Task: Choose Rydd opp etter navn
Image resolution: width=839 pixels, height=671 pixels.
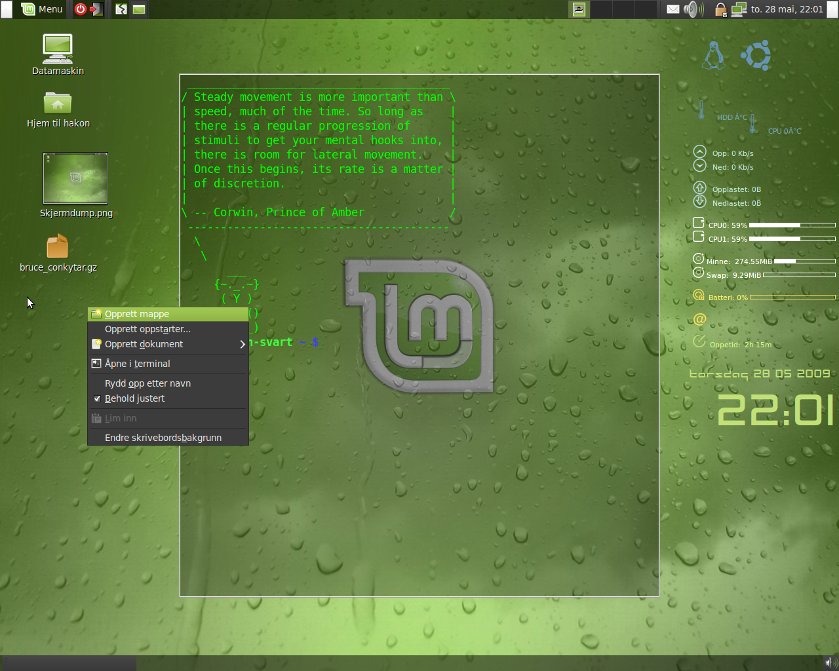Action: 168,383
